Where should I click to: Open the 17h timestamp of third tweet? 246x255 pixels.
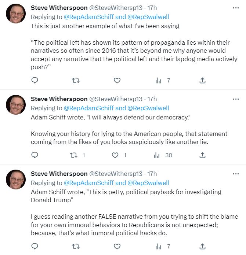tap(152, 174)
